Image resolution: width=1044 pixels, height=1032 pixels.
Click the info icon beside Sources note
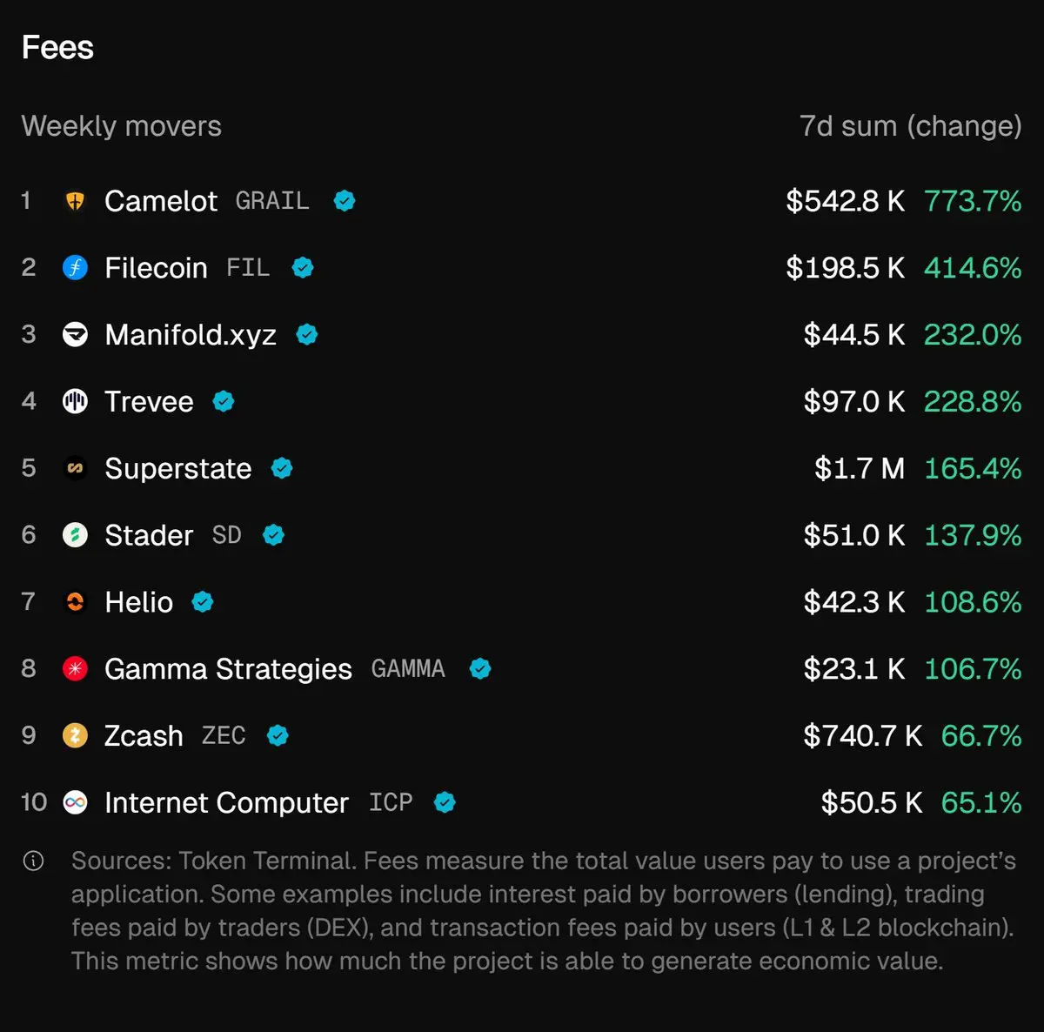33,861
